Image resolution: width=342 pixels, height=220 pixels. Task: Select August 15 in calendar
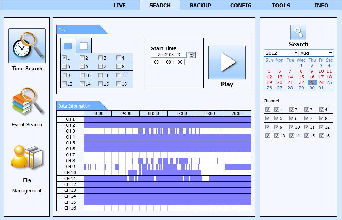pos(301,77)
